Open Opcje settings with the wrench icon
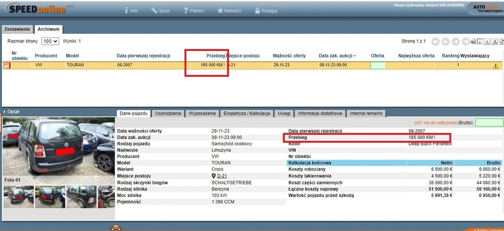504x231 pixels. 161,11
